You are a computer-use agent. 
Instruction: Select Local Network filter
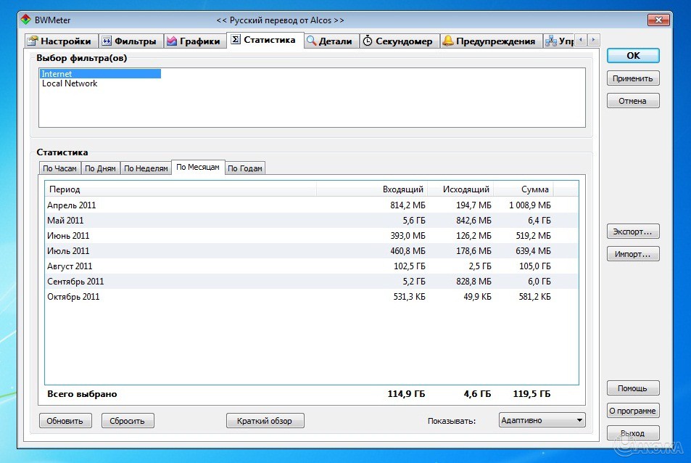tap(70, 83)
